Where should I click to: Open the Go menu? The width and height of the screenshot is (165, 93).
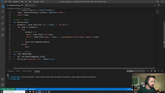(x=26, y=2)
